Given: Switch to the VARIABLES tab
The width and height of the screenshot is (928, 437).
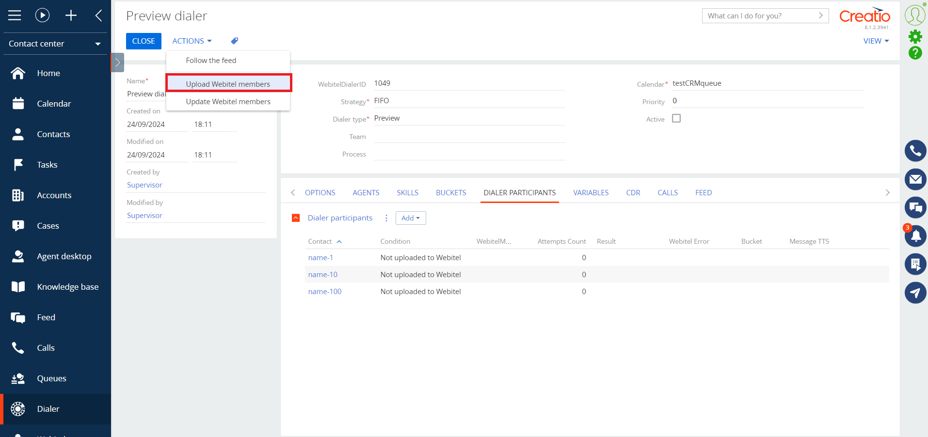Looking at the screenshot, I should click(591, 193).
